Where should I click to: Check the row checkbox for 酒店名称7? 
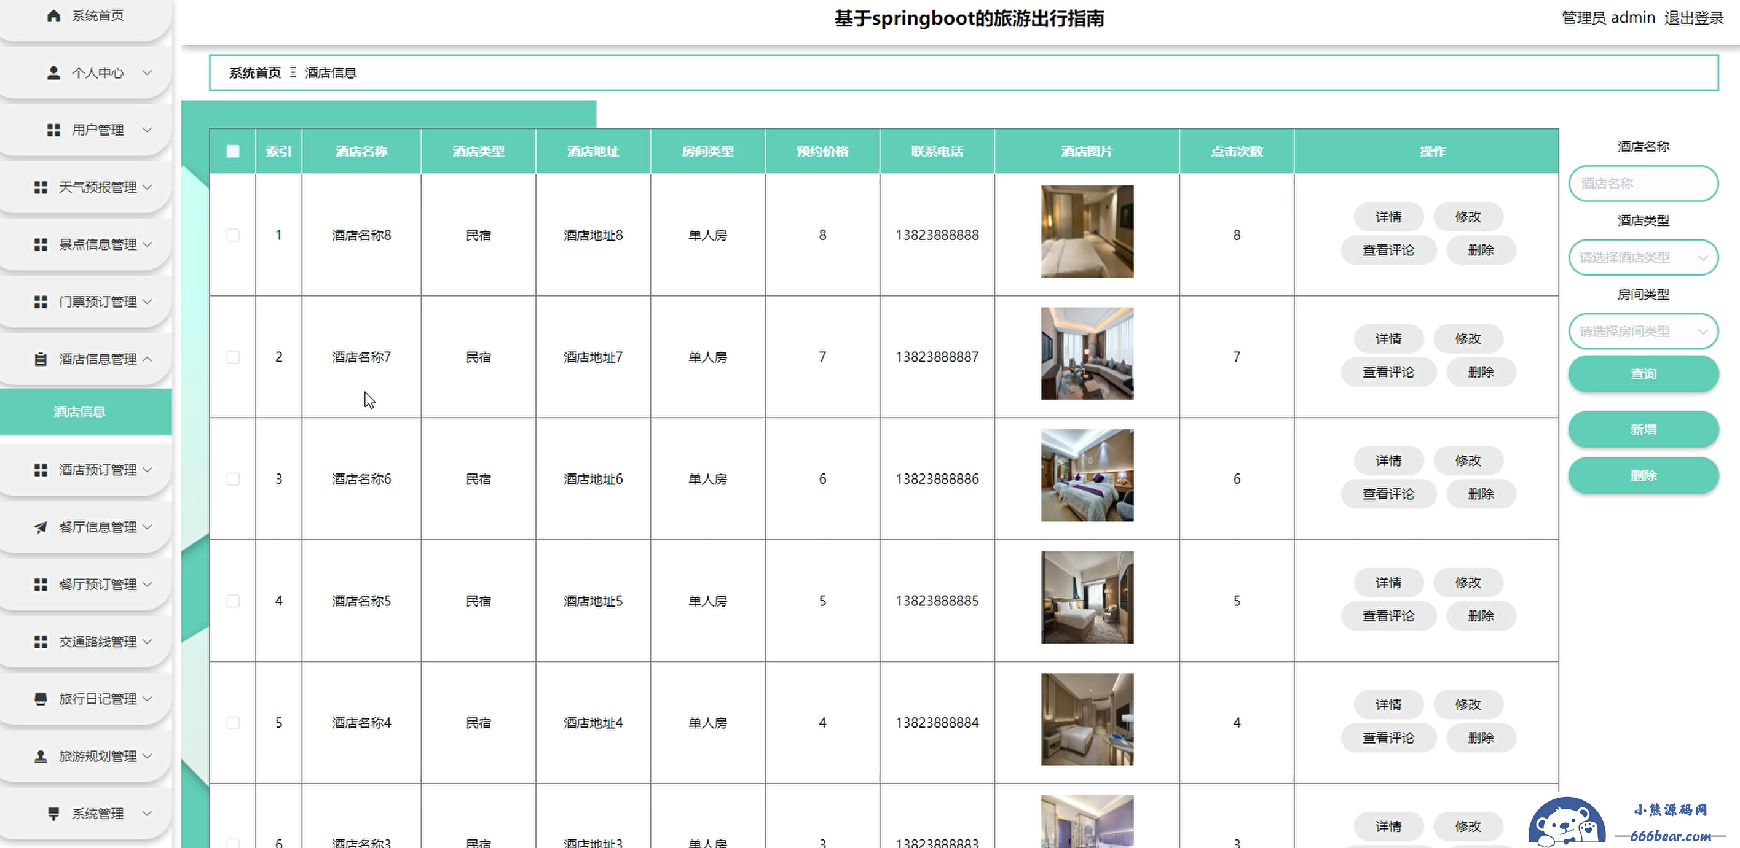pyautogui.click(x=233, y=357)
